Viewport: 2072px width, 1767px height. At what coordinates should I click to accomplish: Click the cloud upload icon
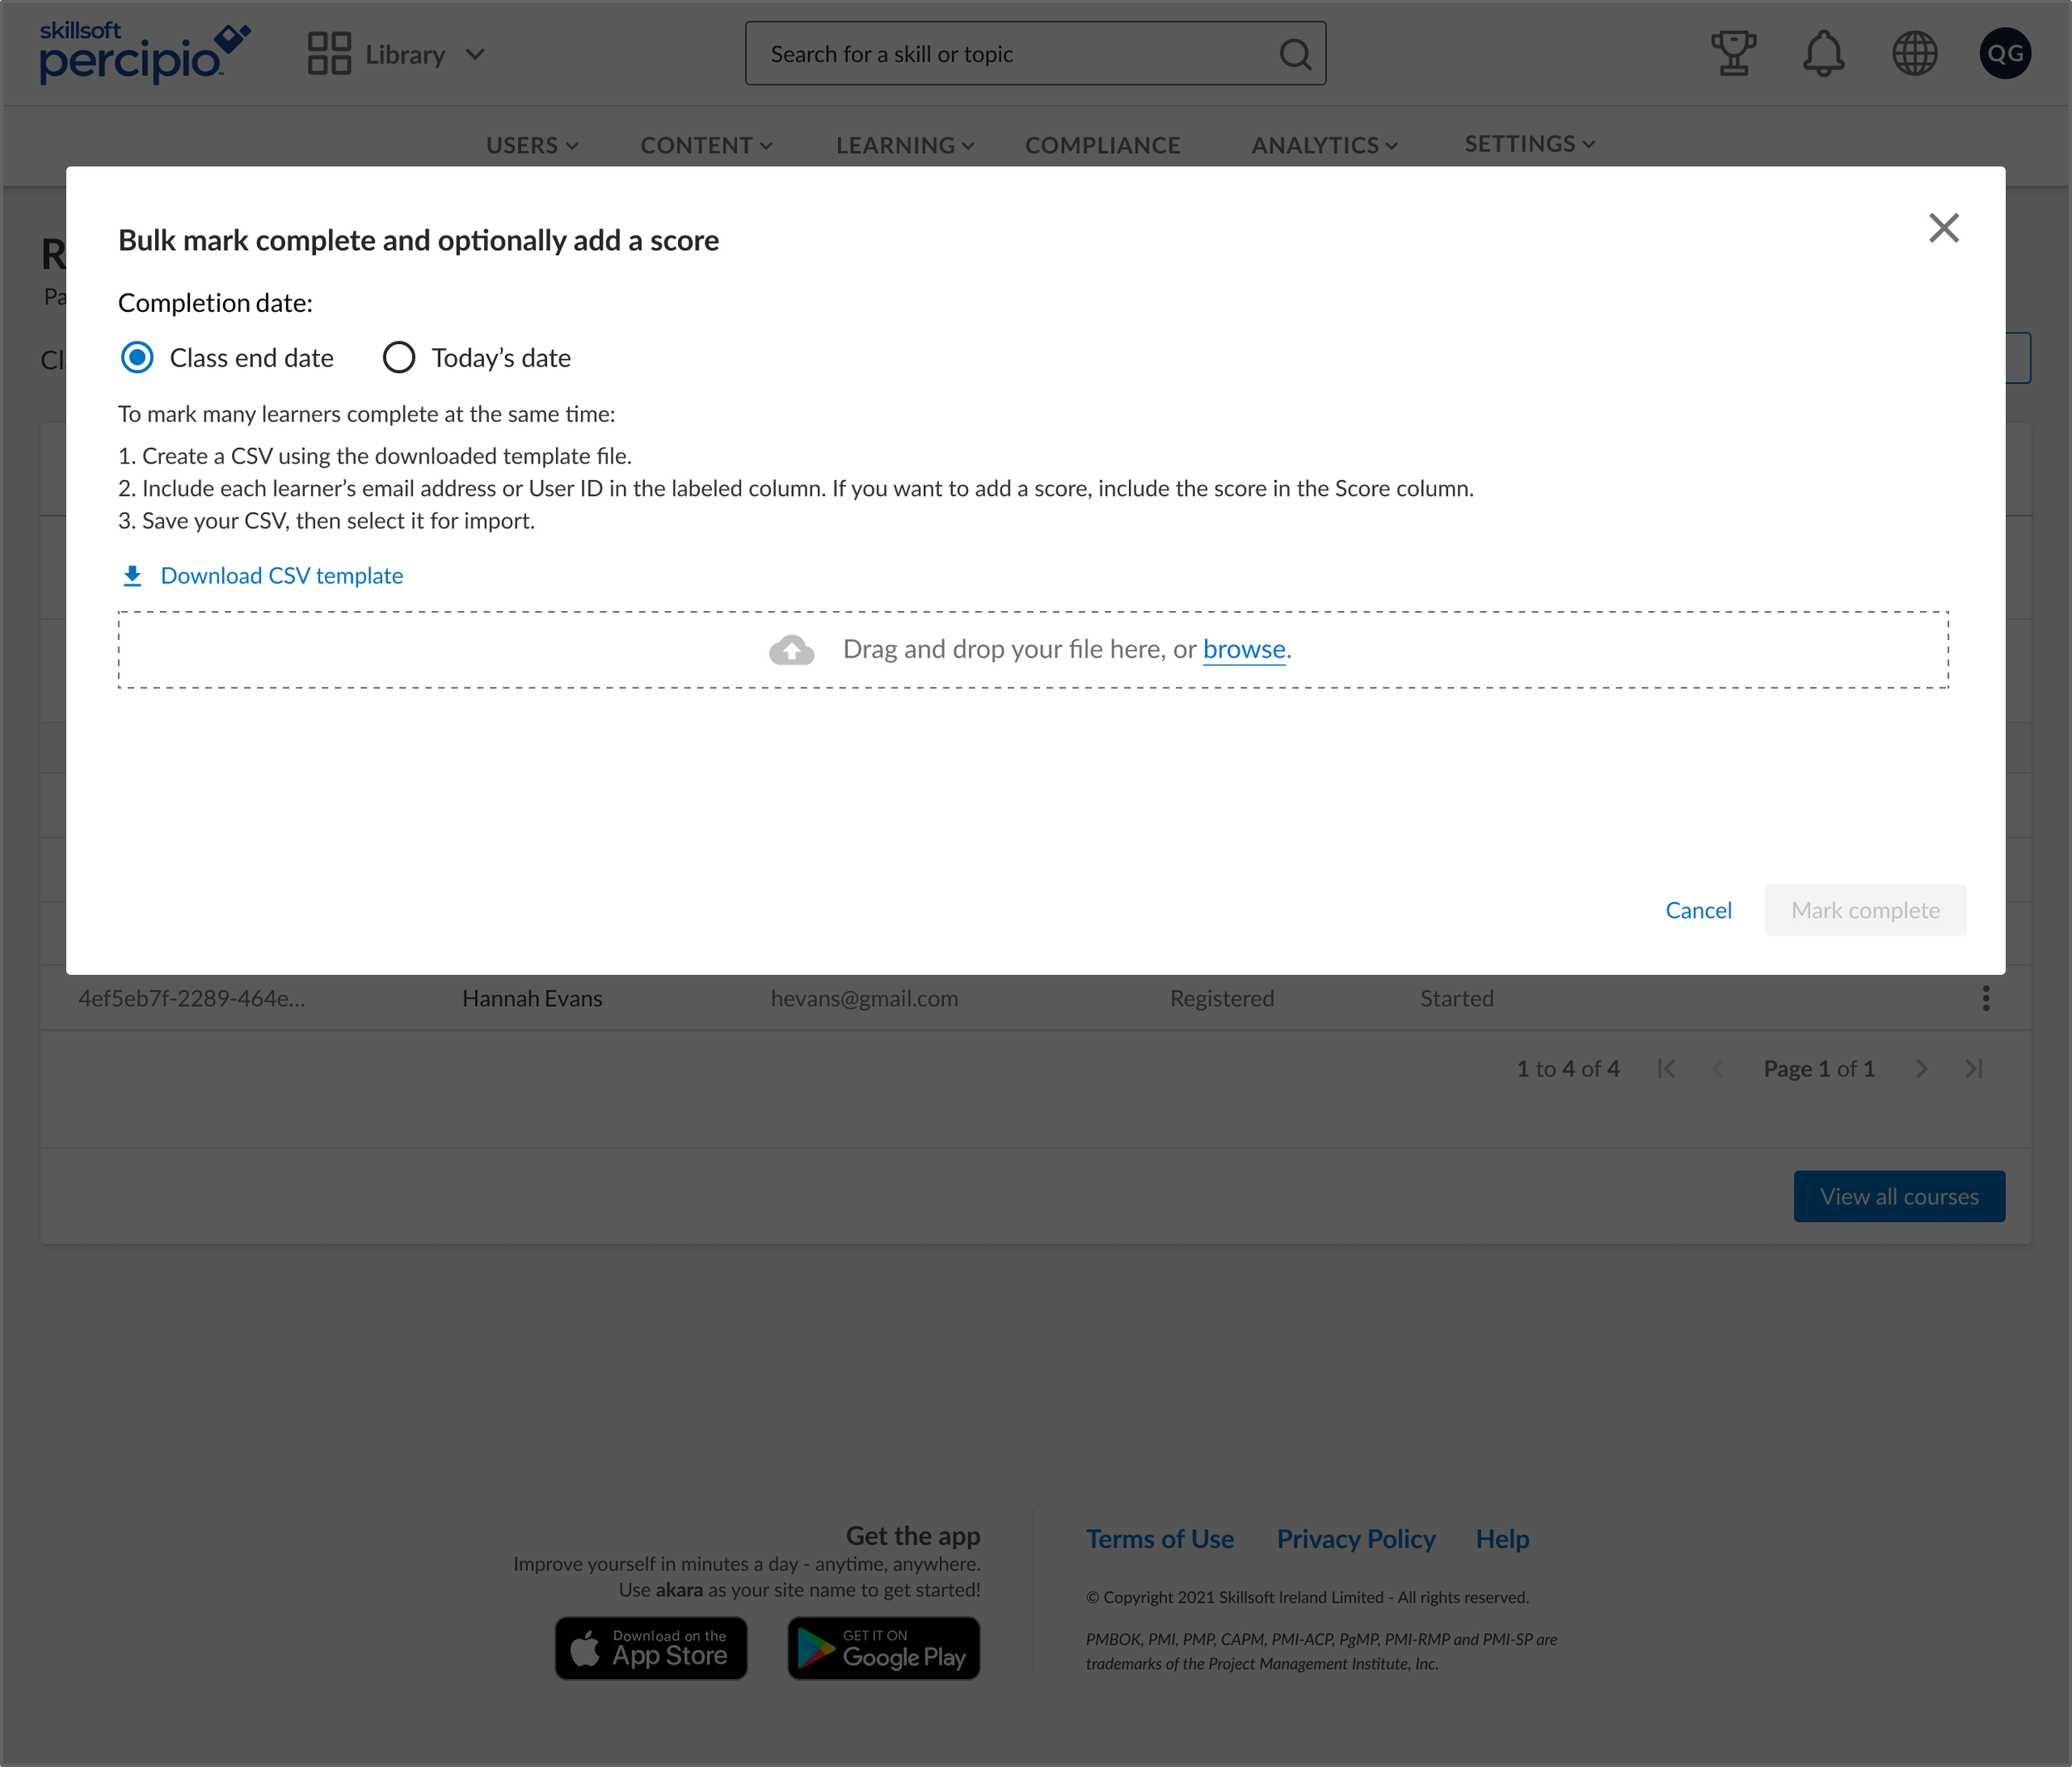(791, 650)
